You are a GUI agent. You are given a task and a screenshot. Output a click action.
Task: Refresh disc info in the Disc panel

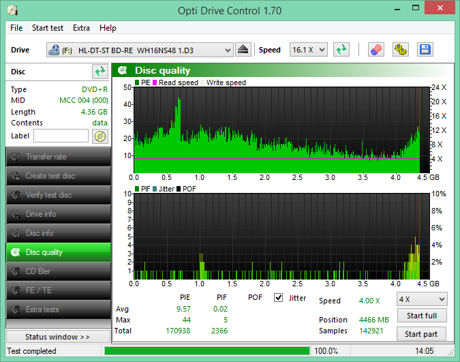(99, 72)
